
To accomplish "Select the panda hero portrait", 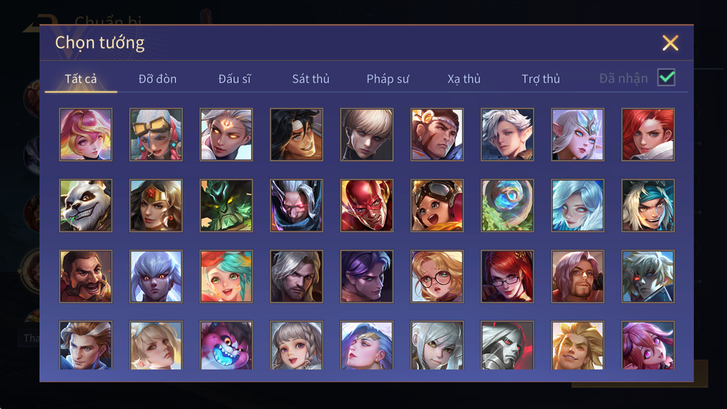I will 85,205.
